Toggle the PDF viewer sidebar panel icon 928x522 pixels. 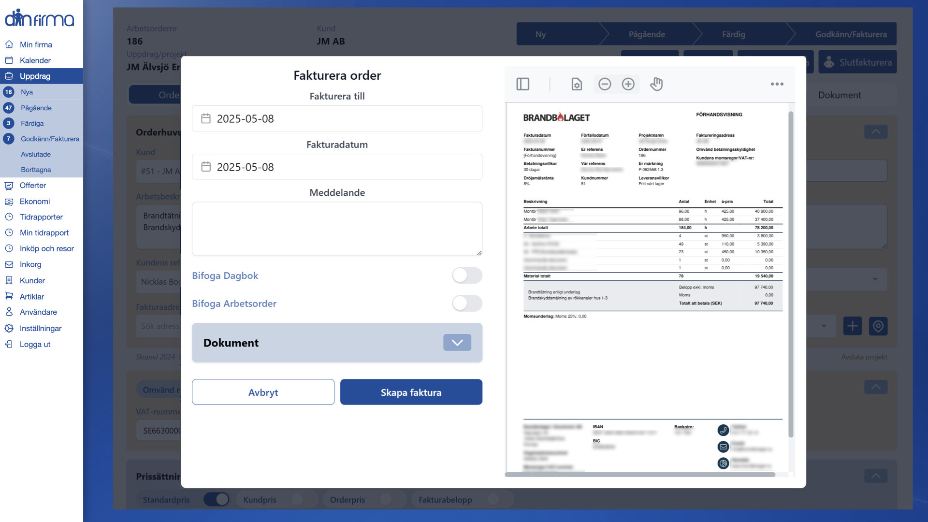click(x=522, y=84)
